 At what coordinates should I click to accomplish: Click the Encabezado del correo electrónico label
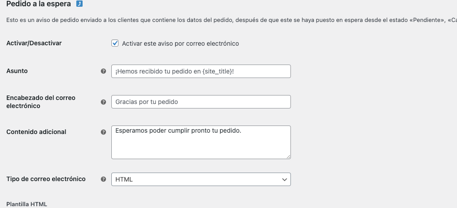(x=41, y=102)
